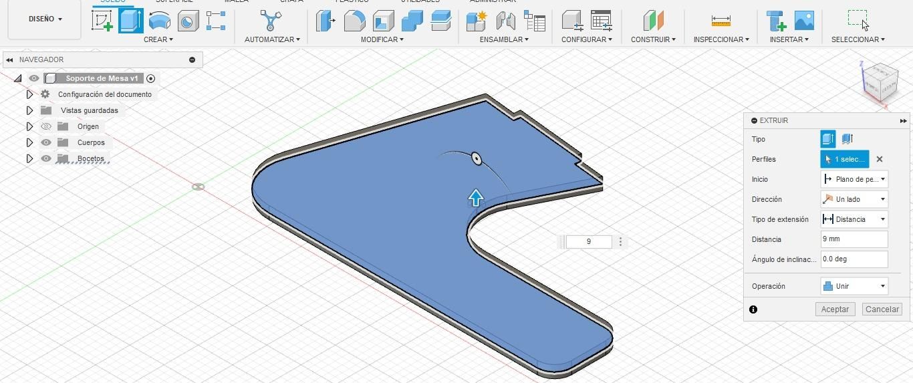The width and height of the screenshot is (913, 383).
Task: Open the Automated Modeling tool
Action: (x=270, y=21)
